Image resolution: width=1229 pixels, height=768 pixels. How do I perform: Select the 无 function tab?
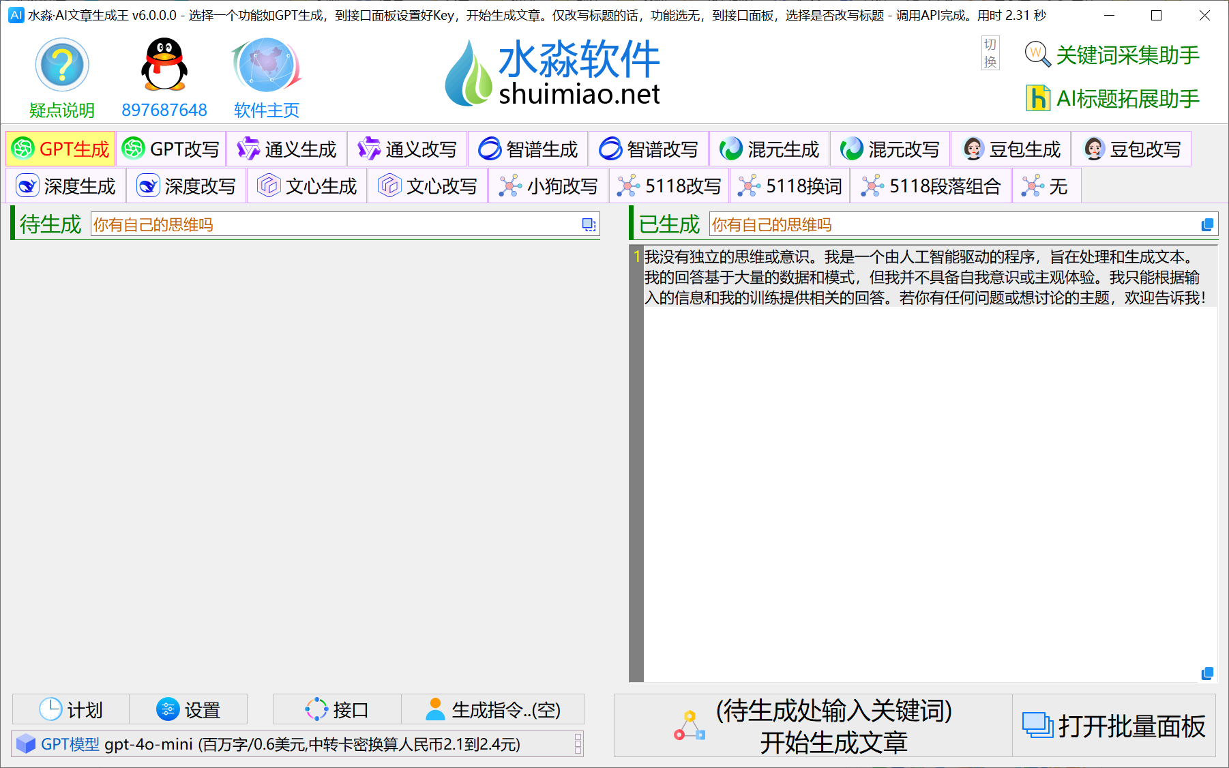(1046, 186)
